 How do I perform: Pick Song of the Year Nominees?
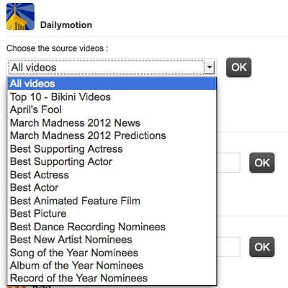pos(112,253)
